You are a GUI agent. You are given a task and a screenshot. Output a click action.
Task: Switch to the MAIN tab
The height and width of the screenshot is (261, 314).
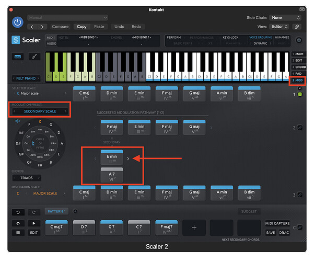pyautogui.click(x=298, y=54)
